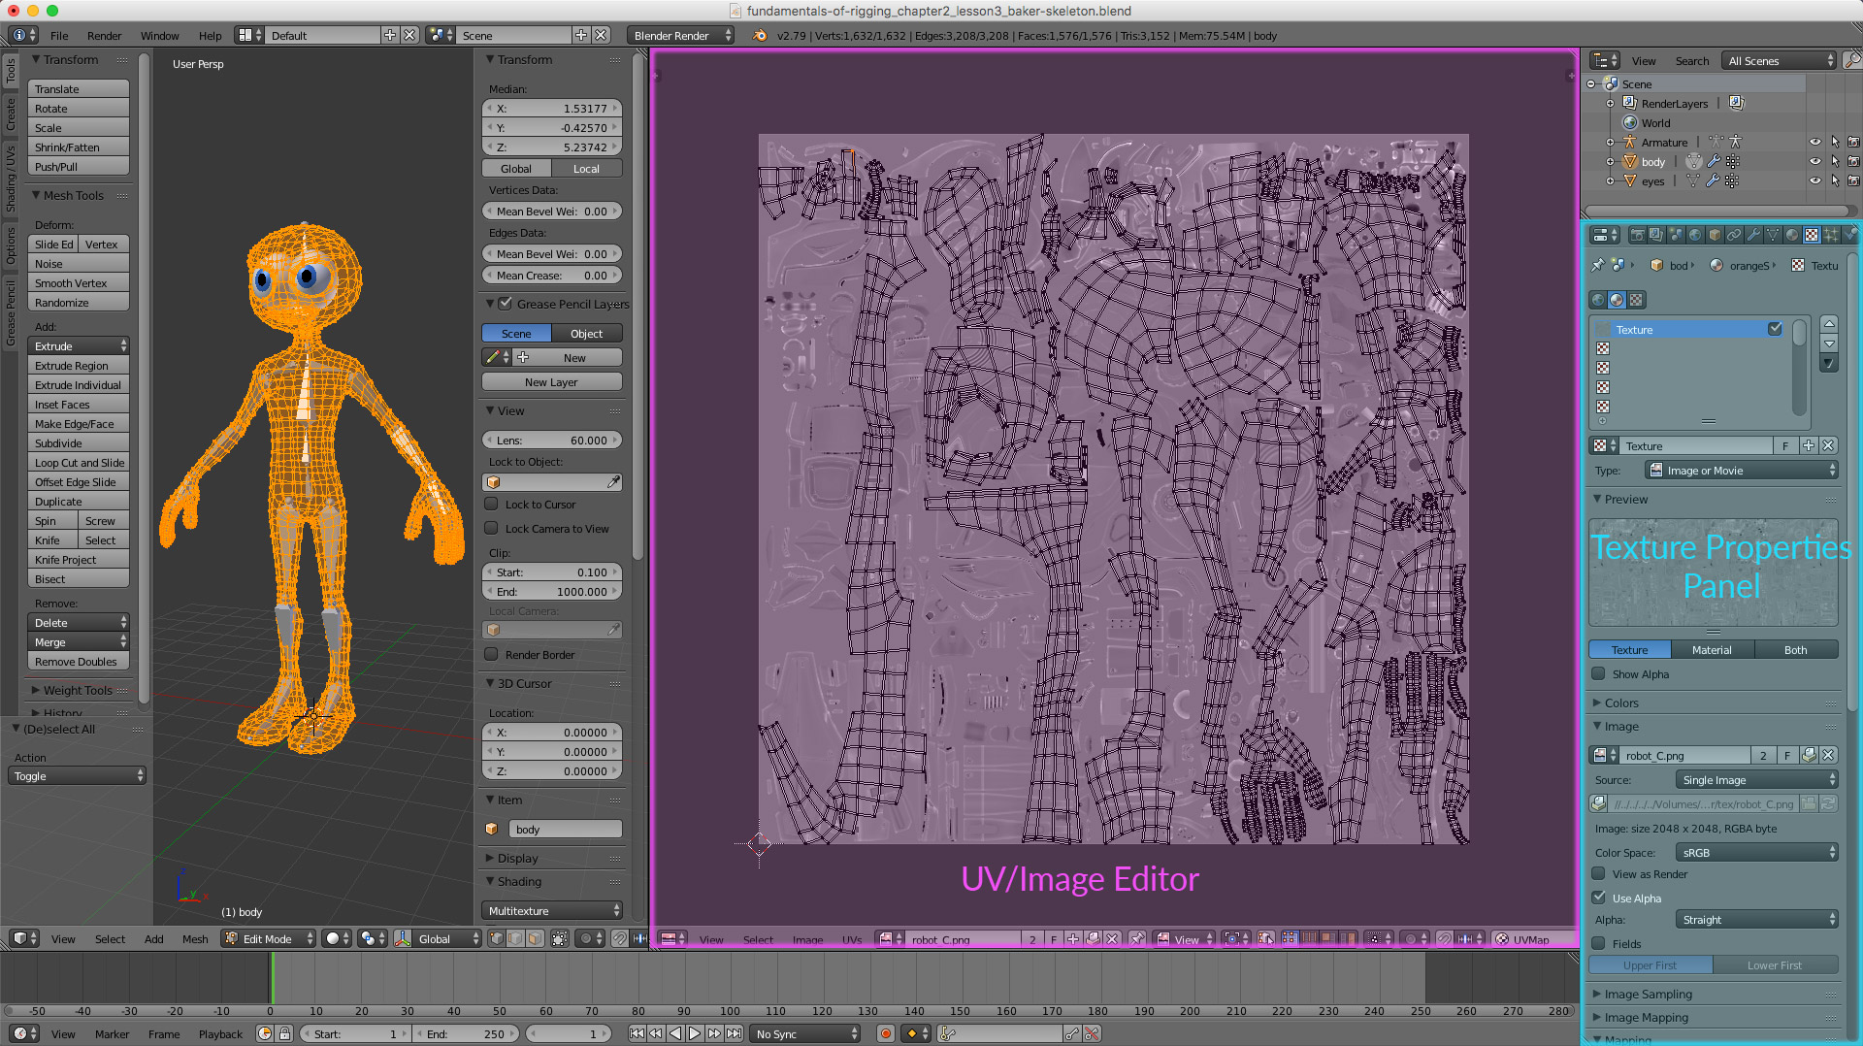The width and height of the screenshot is (1863, 1046).
Task: Open the Modifiers properties tab wrench icon
Action: 1753,235
